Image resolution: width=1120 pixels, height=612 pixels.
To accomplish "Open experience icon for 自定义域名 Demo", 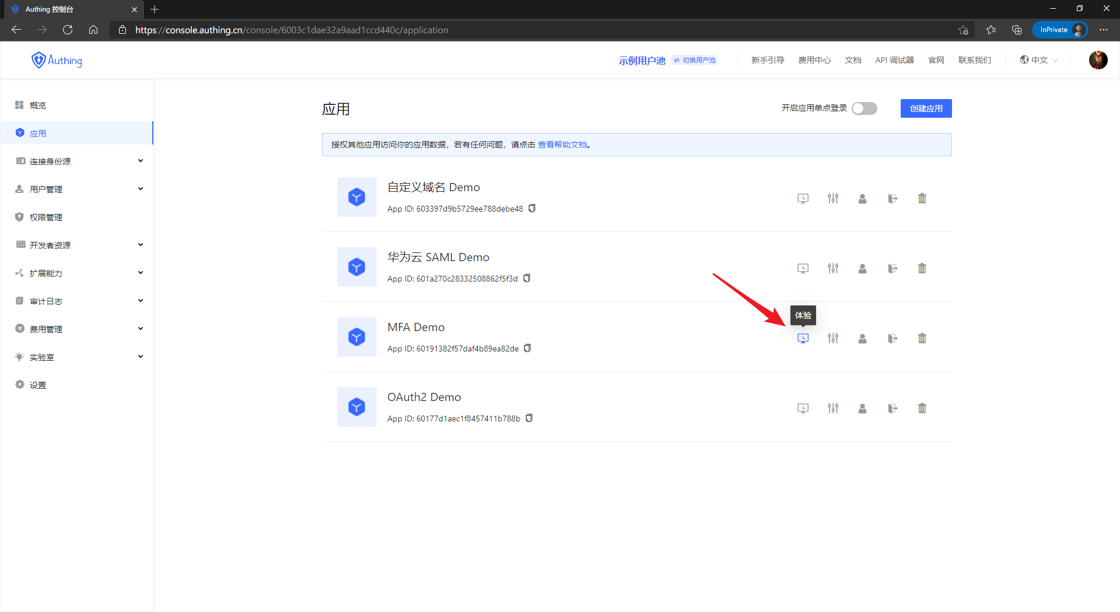I will (x=803, y=199).
